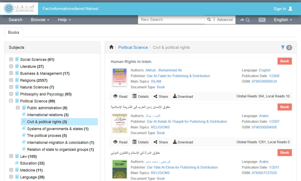The width and height of the screenshot is (301, 181).
Task: Click the Language English value link
Action: 265,70
